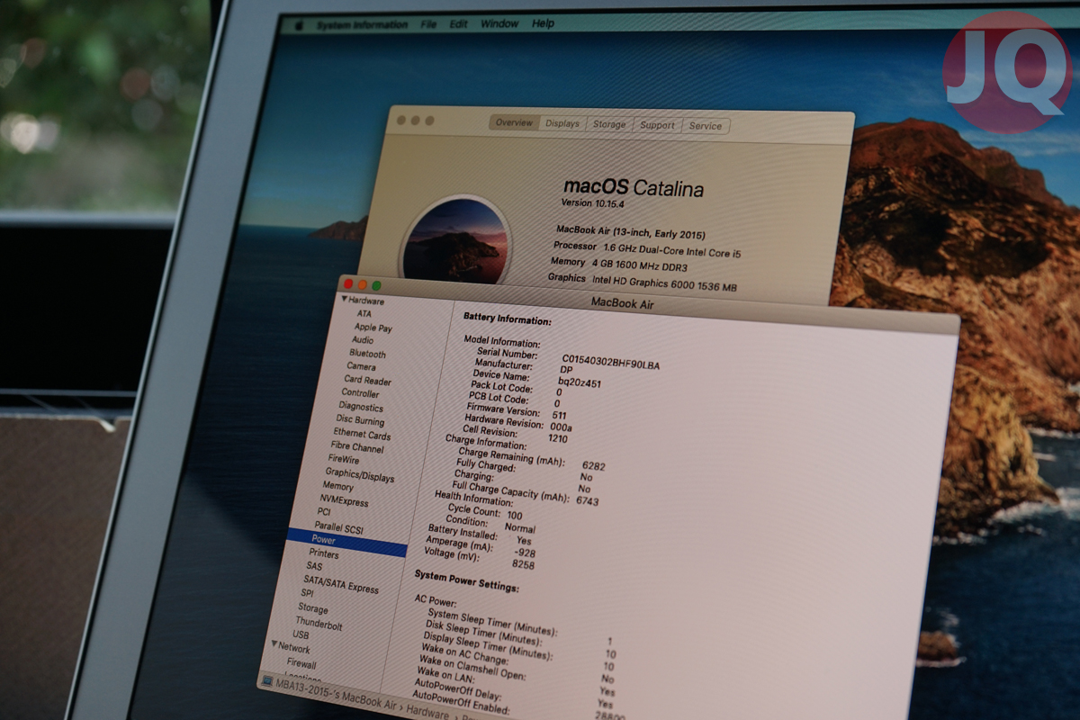This screenshot has width=1080, height=720.
Task: Select Storage in the sidebar list
Action: [x=313, y=608]
